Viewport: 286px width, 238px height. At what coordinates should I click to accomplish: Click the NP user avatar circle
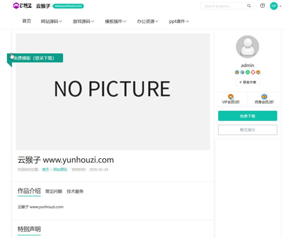click(274, 6)
